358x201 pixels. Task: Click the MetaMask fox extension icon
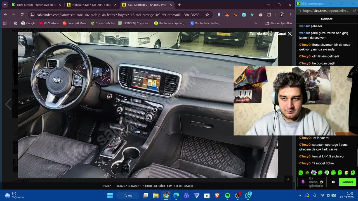tap(227, 15)
